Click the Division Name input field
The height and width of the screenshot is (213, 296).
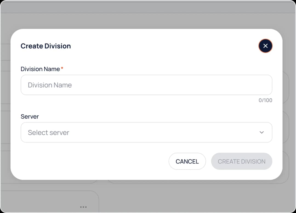pyautogui.click(x=146, y=85)
